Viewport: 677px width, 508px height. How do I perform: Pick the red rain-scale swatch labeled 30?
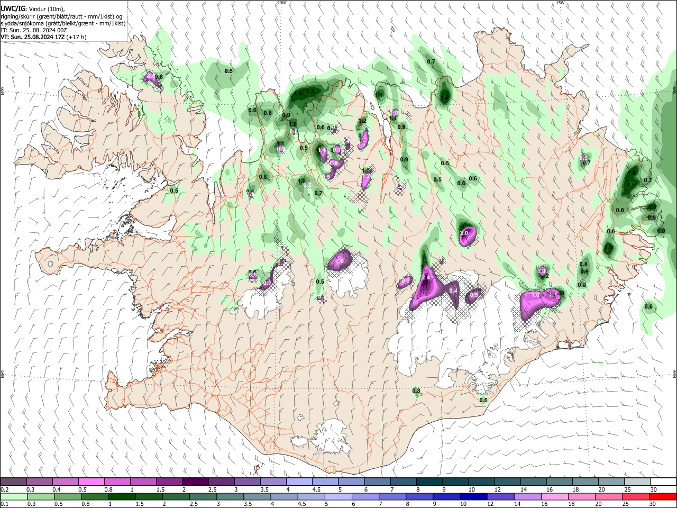click(x=663, y=496)
